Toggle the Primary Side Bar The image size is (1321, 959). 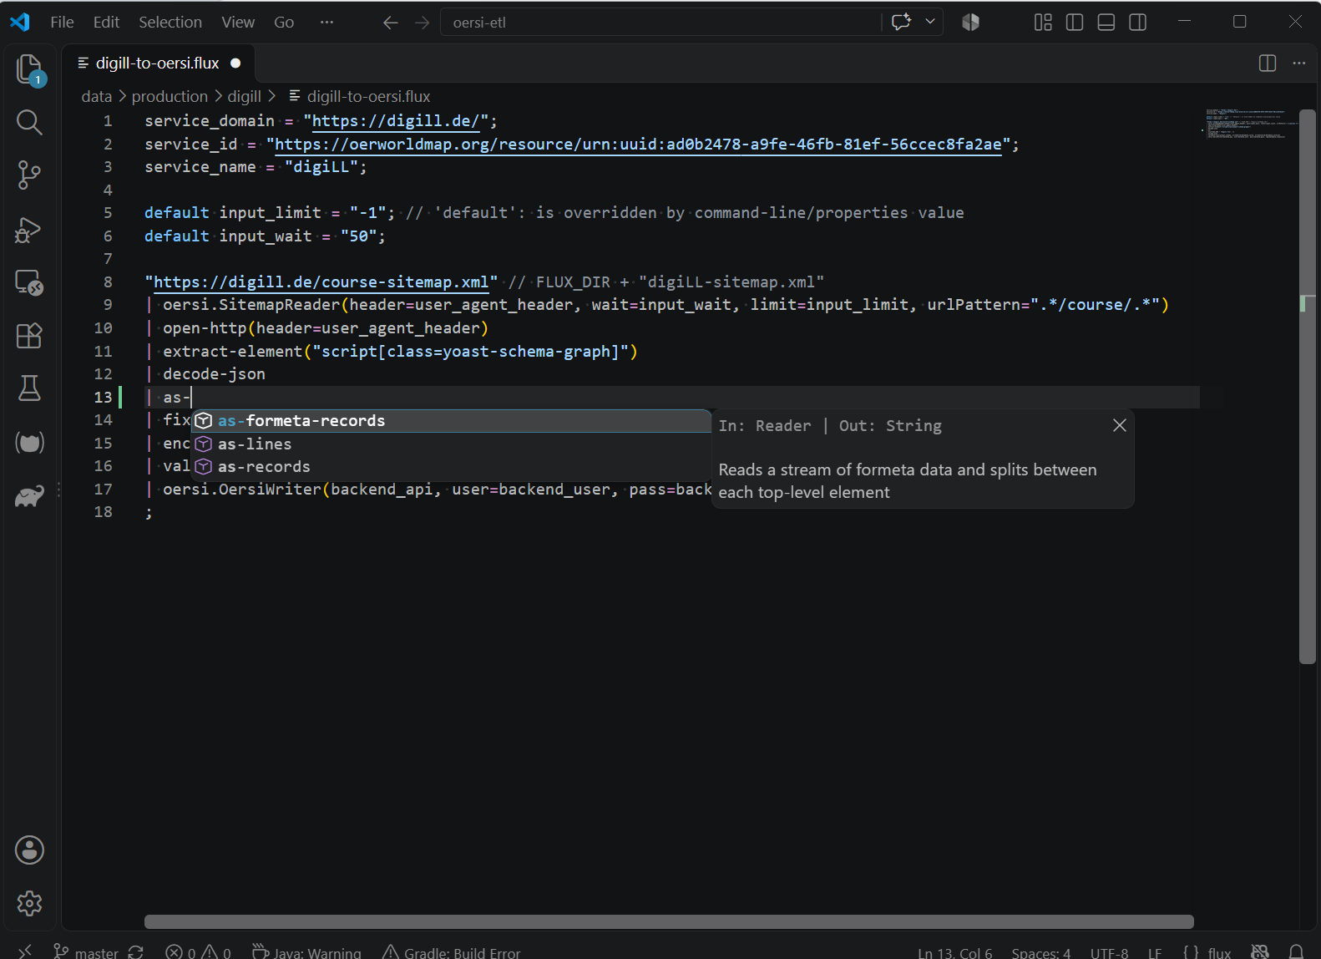click(1075, 23)
